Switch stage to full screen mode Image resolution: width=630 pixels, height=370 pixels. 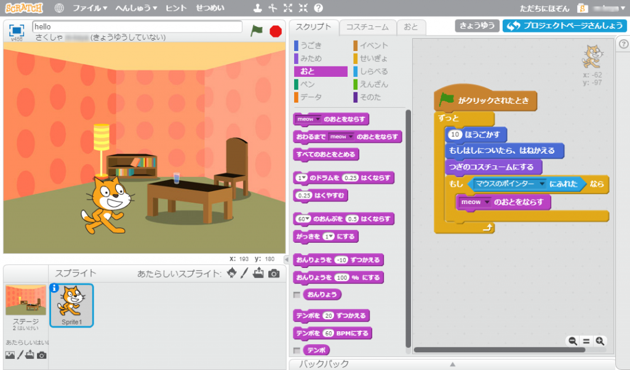(17, 30)
